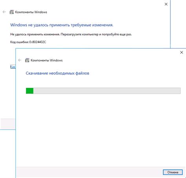Cancel the download with the Отмена button

[x=173, y=172]
